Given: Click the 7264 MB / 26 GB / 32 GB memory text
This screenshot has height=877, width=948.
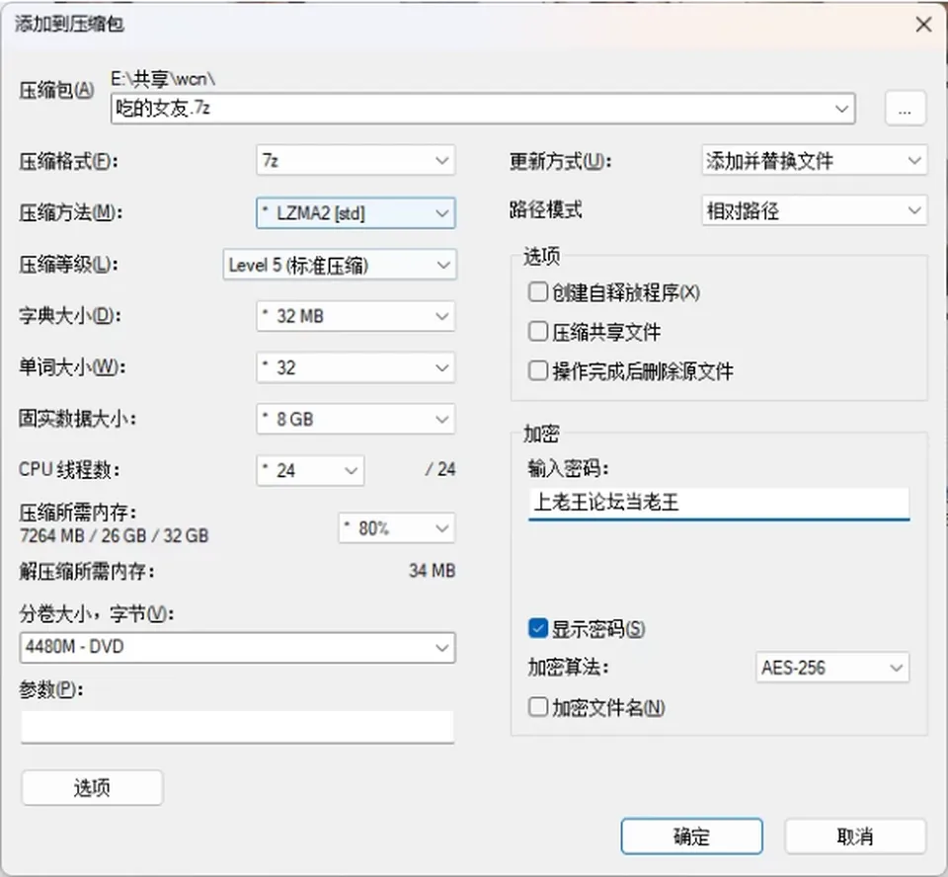Looking at the screenshot, I should click(x=115, y=536).
